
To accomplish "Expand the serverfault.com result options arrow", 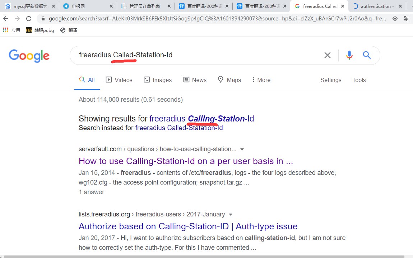I will click(242, 149).
